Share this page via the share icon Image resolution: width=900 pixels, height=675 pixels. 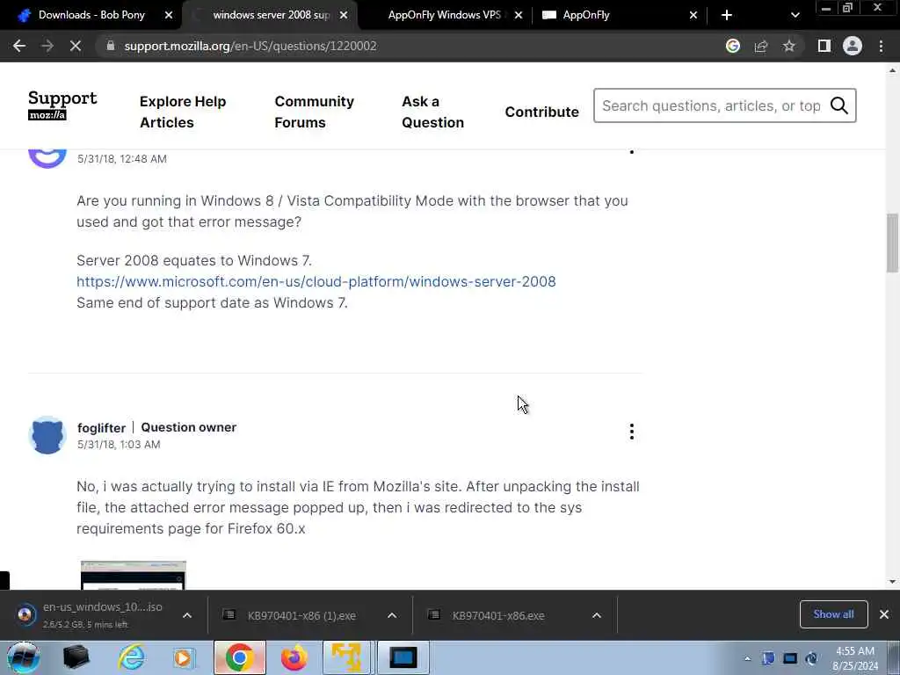761,46
